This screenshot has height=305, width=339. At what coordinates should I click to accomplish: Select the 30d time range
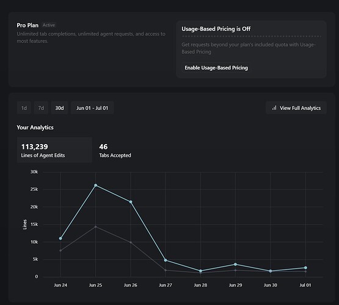(59, 108)
